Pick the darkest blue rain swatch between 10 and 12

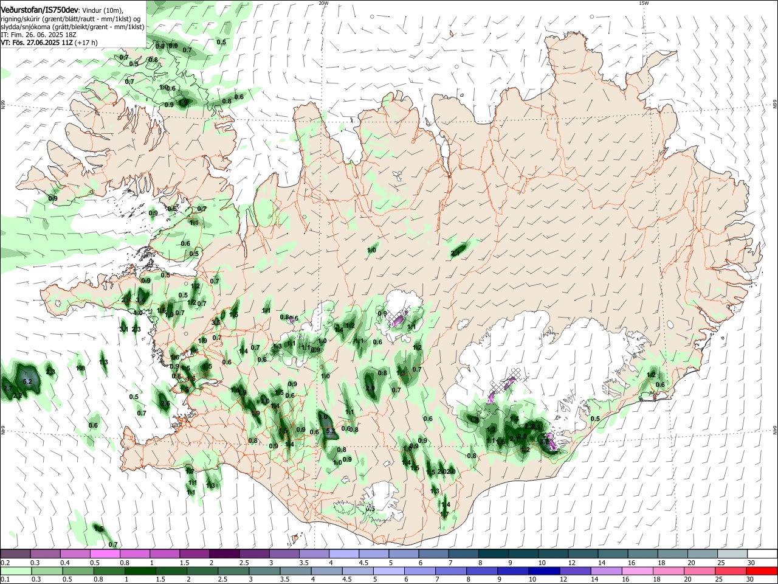[x=543, y=571]
